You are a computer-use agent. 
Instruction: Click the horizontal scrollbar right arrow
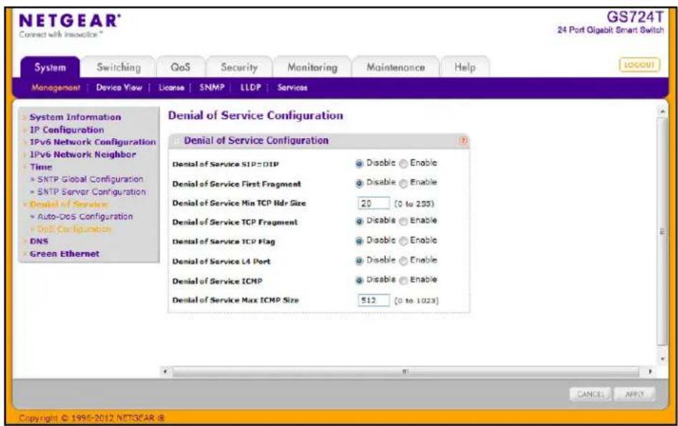[650, 371]
